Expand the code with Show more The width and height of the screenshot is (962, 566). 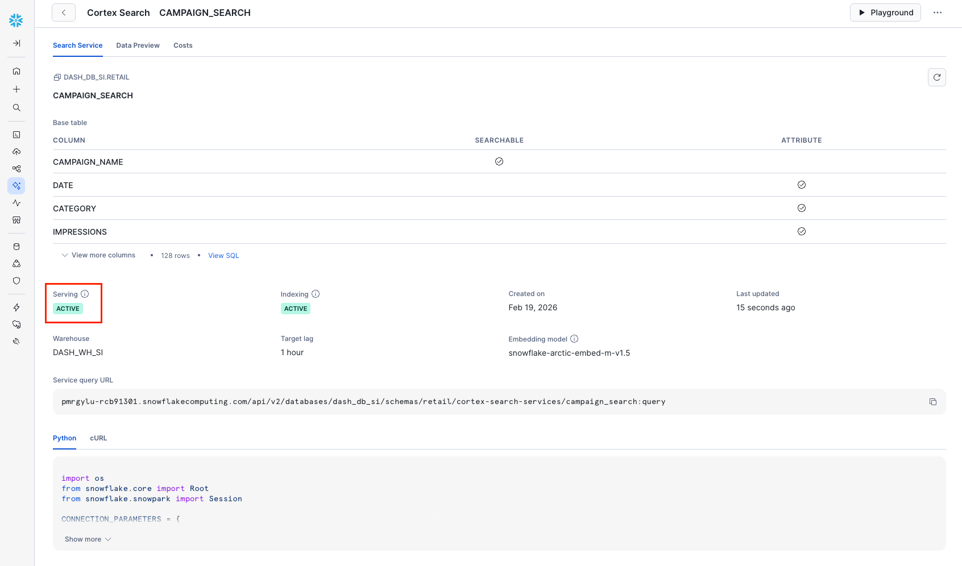(x=88, y=539)
